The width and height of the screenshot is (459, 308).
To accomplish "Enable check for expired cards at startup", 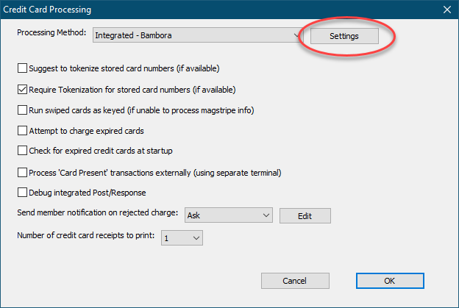I will coord(22,151).
